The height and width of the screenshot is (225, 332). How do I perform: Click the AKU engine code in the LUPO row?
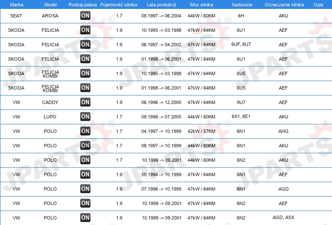283,117
